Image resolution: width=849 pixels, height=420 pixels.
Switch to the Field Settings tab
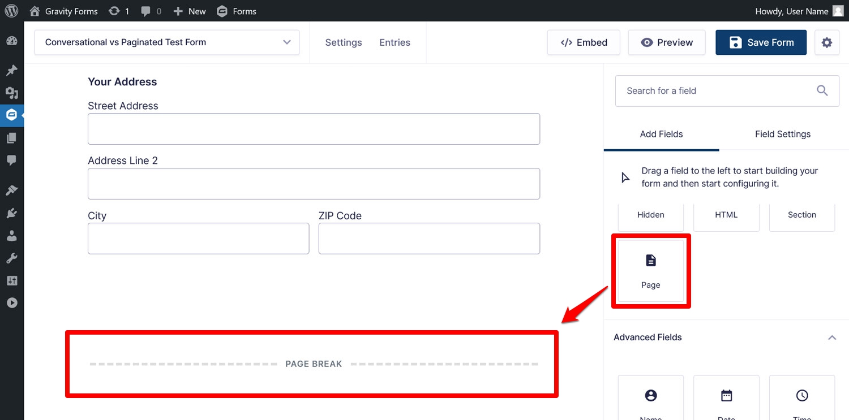783,134
